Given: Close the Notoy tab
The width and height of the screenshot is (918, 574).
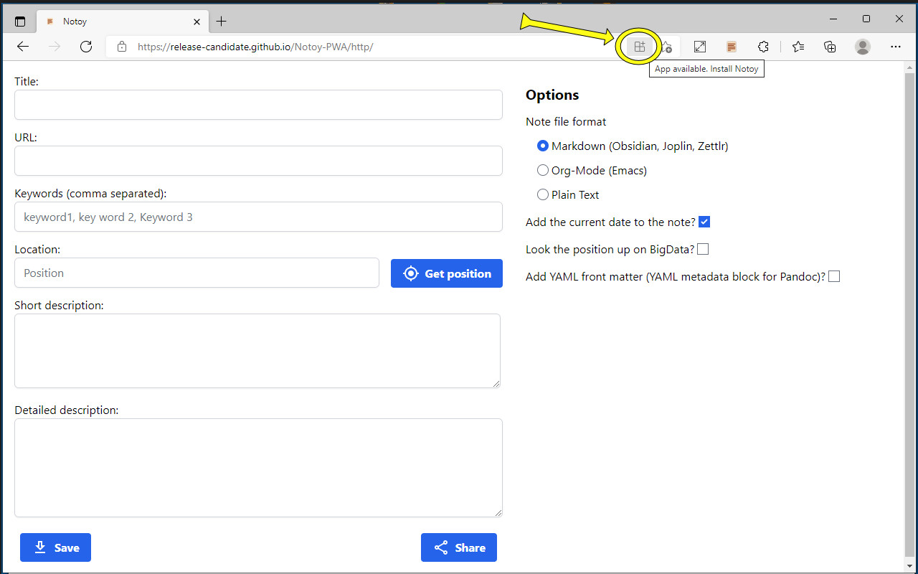Looking at the screenshot, I should pos(197,22).
